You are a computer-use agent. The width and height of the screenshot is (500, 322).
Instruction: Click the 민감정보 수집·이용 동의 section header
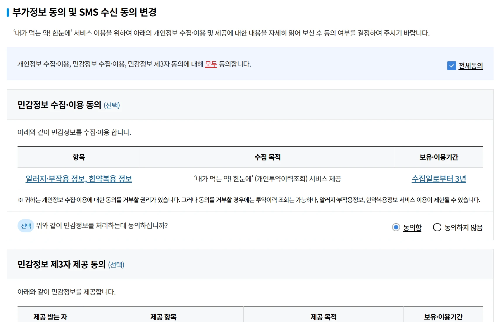[x=59, y=105]
